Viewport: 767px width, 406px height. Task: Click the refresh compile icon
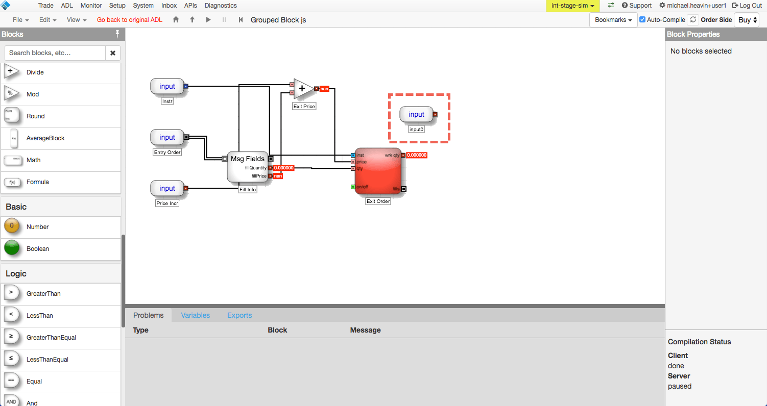(x=692, y=20)
